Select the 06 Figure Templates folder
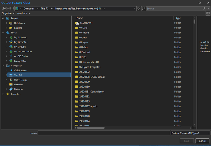 point(90,67)
